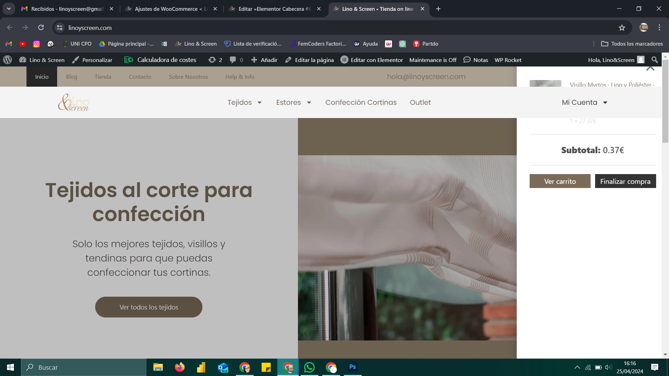Open Calculadora de costes
This screenshot has height=376, width=669.
tap(160, 60)
